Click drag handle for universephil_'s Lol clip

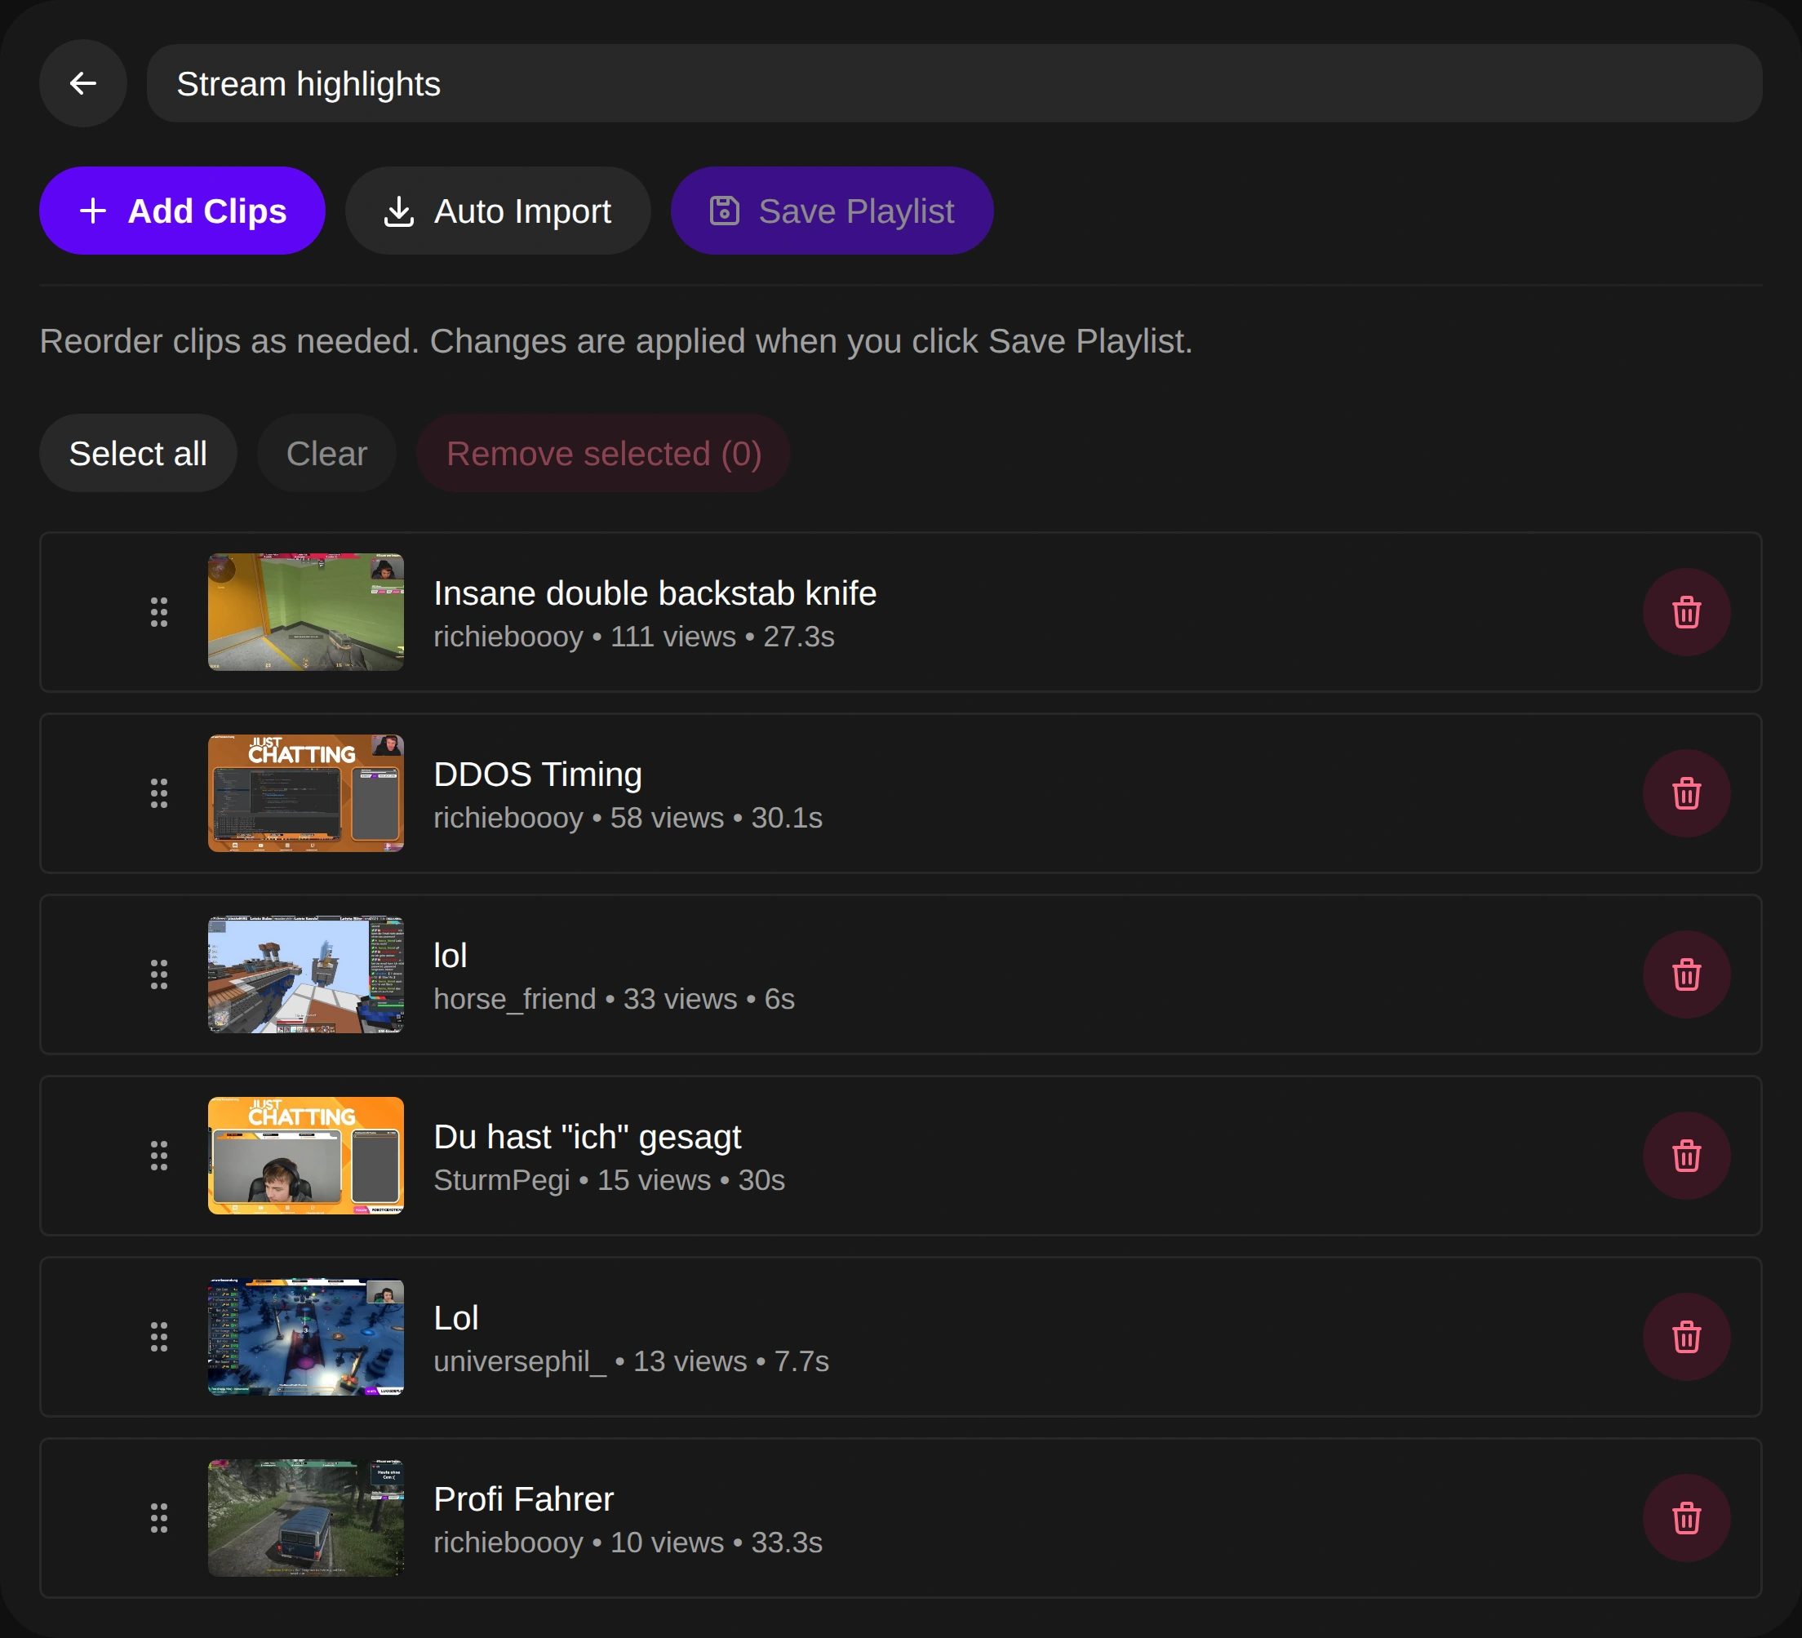(x=159, y=1337)
